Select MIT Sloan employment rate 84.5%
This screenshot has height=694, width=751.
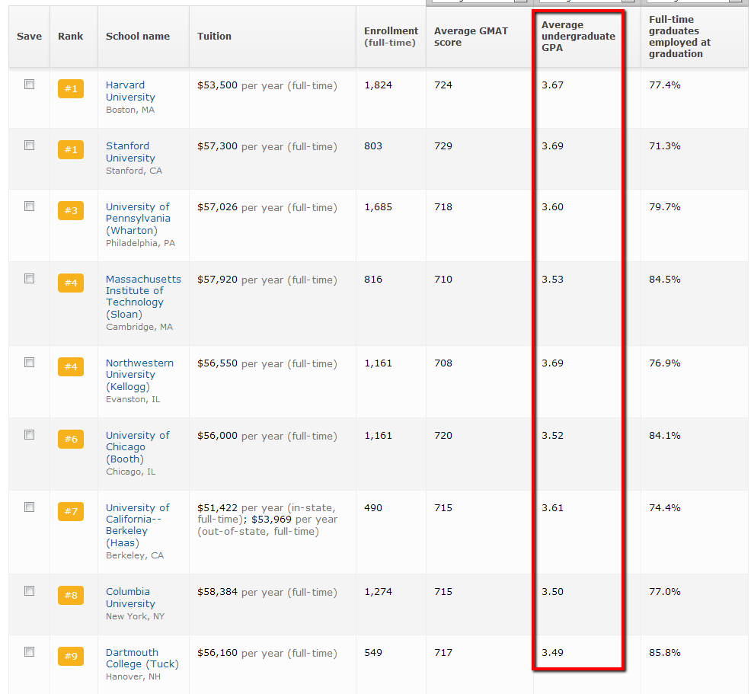665,280
